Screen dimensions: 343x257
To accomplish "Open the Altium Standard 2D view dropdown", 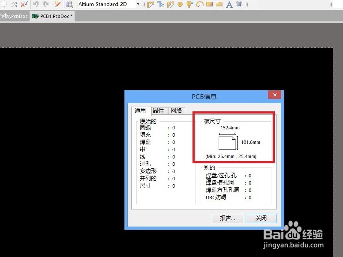I will click(138, 4).
